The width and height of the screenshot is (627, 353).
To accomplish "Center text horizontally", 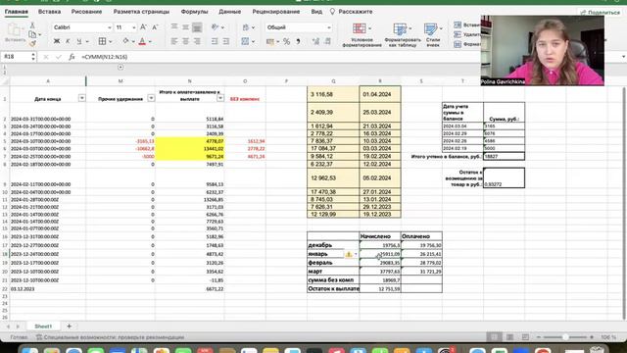I will tap(185, 41).
